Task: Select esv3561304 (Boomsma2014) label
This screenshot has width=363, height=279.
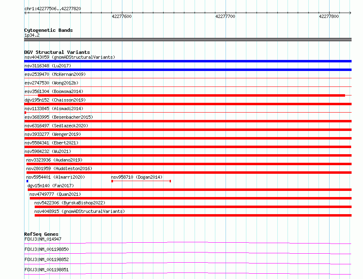Action: tap(54, 91)
